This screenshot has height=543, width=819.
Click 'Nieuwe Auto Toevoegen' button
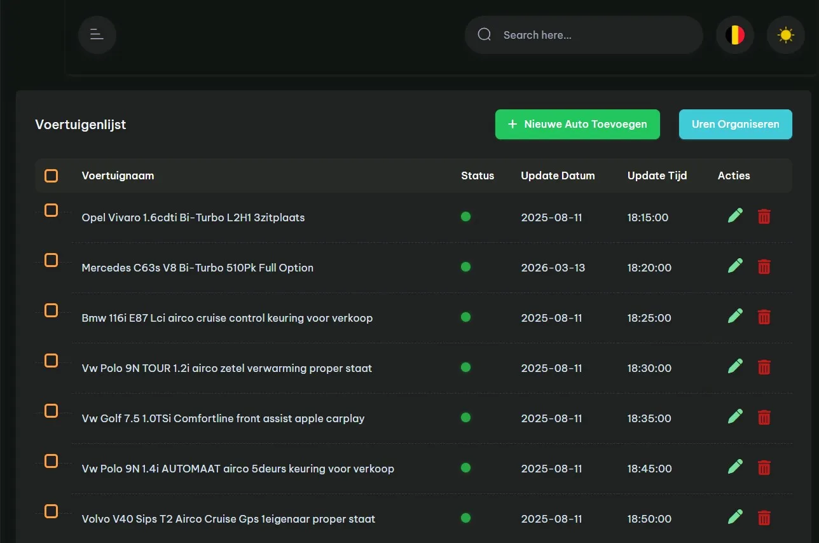(x=577, y=125)
